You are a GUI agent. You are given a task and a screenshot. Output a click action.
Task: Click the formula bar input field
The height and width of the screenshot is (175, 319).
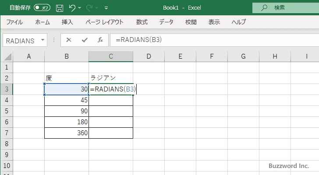pyautogui.click(x=210, y=40)
